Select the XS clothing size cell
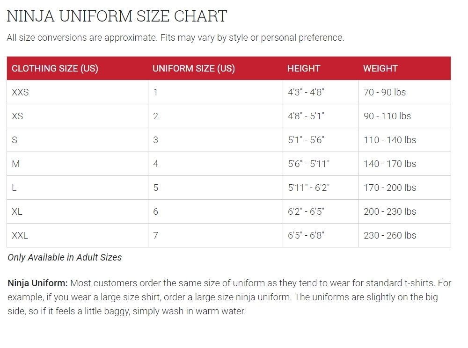 (x=17, y=116)
